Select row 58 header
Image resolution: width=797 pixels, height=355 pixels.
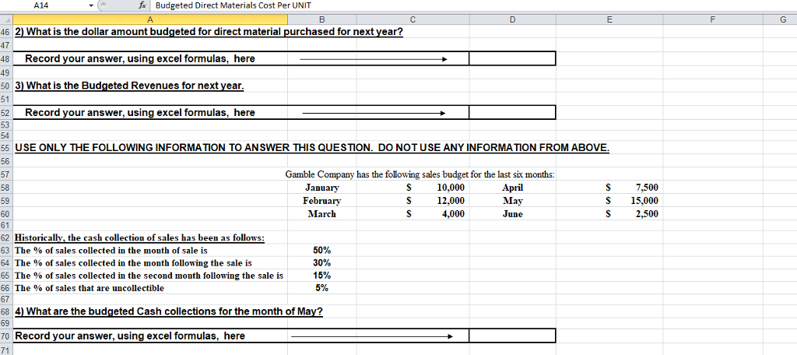6,188
